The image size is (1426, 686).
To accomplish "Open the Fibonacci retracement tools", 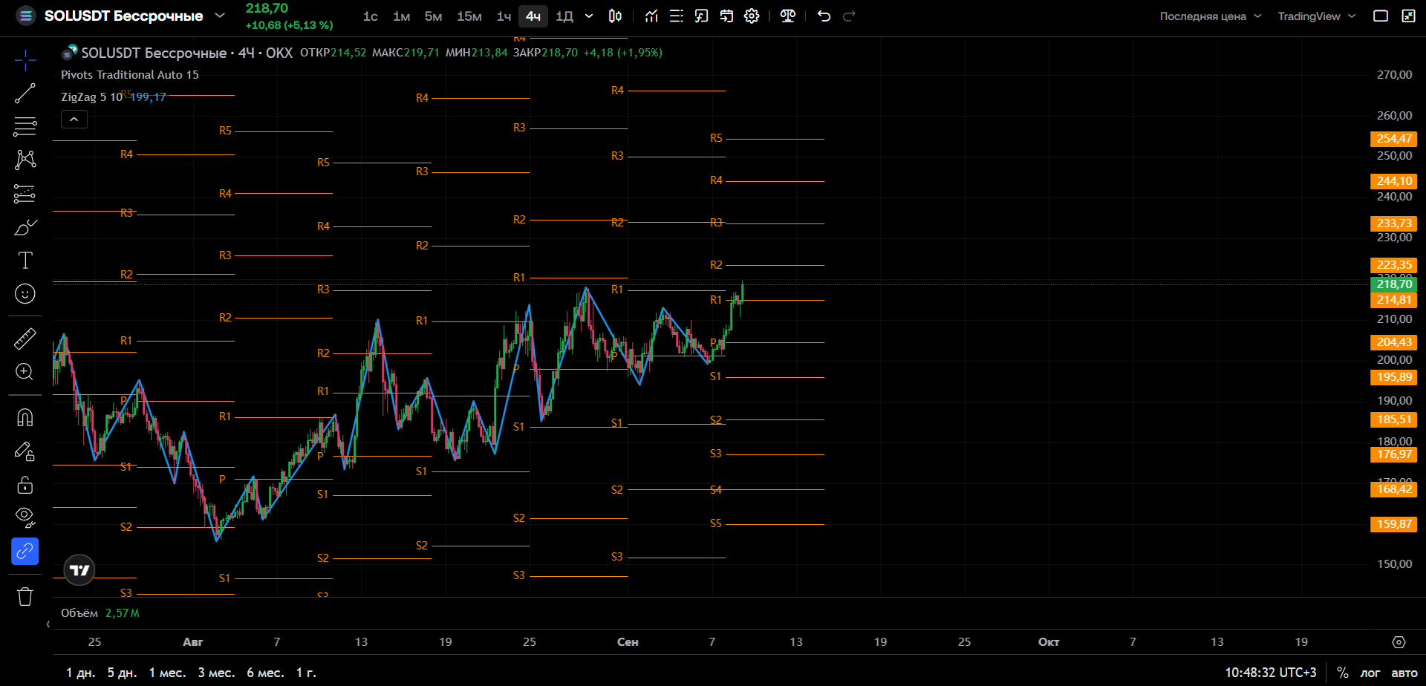I will tap(25, 126).
